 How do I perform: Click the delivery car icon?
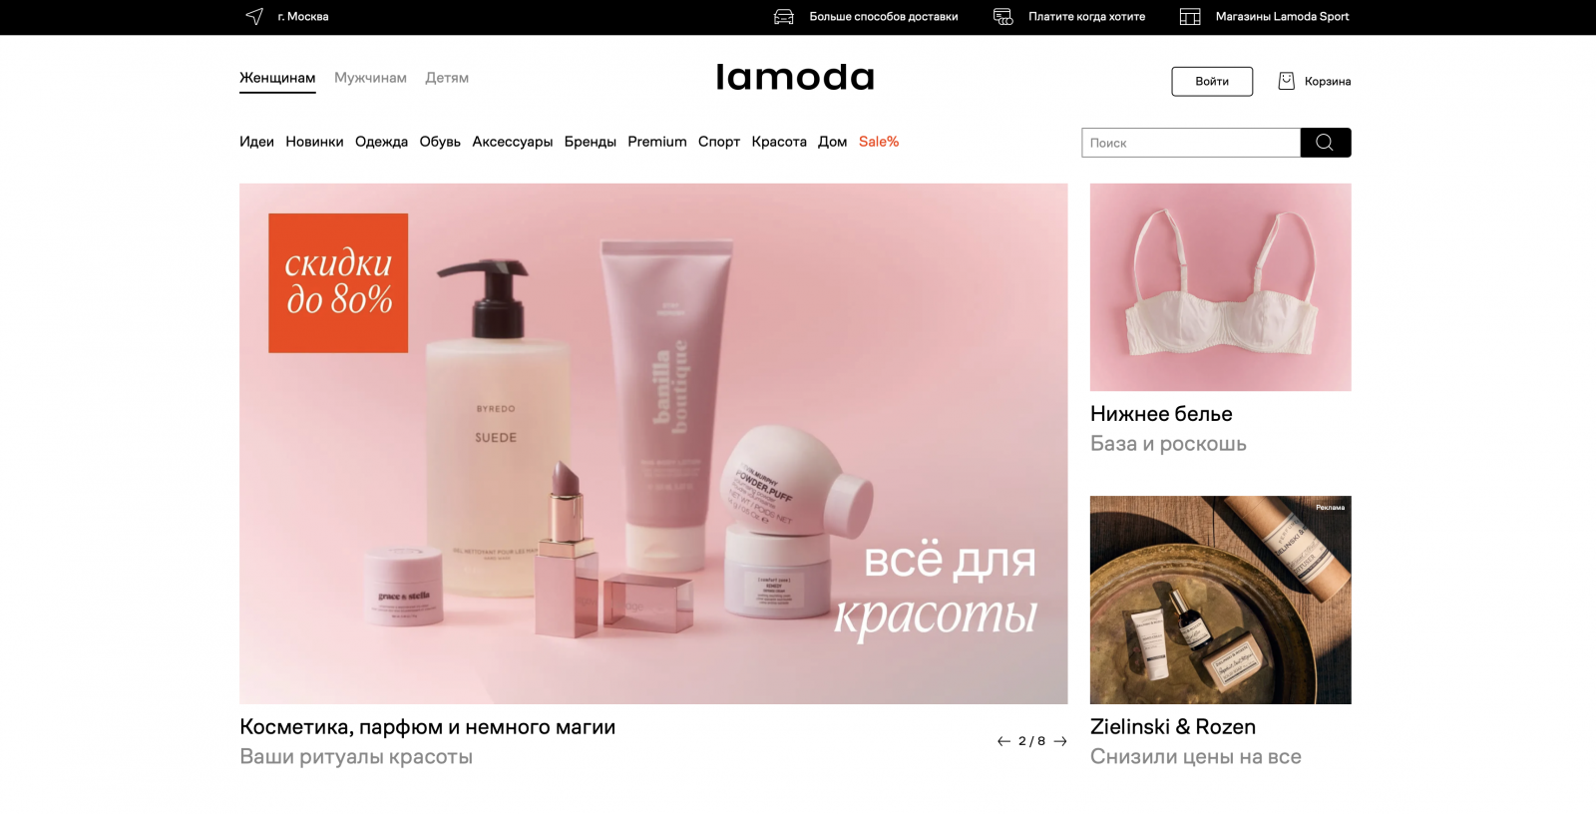pyautogui.click(x=784, y=17)
